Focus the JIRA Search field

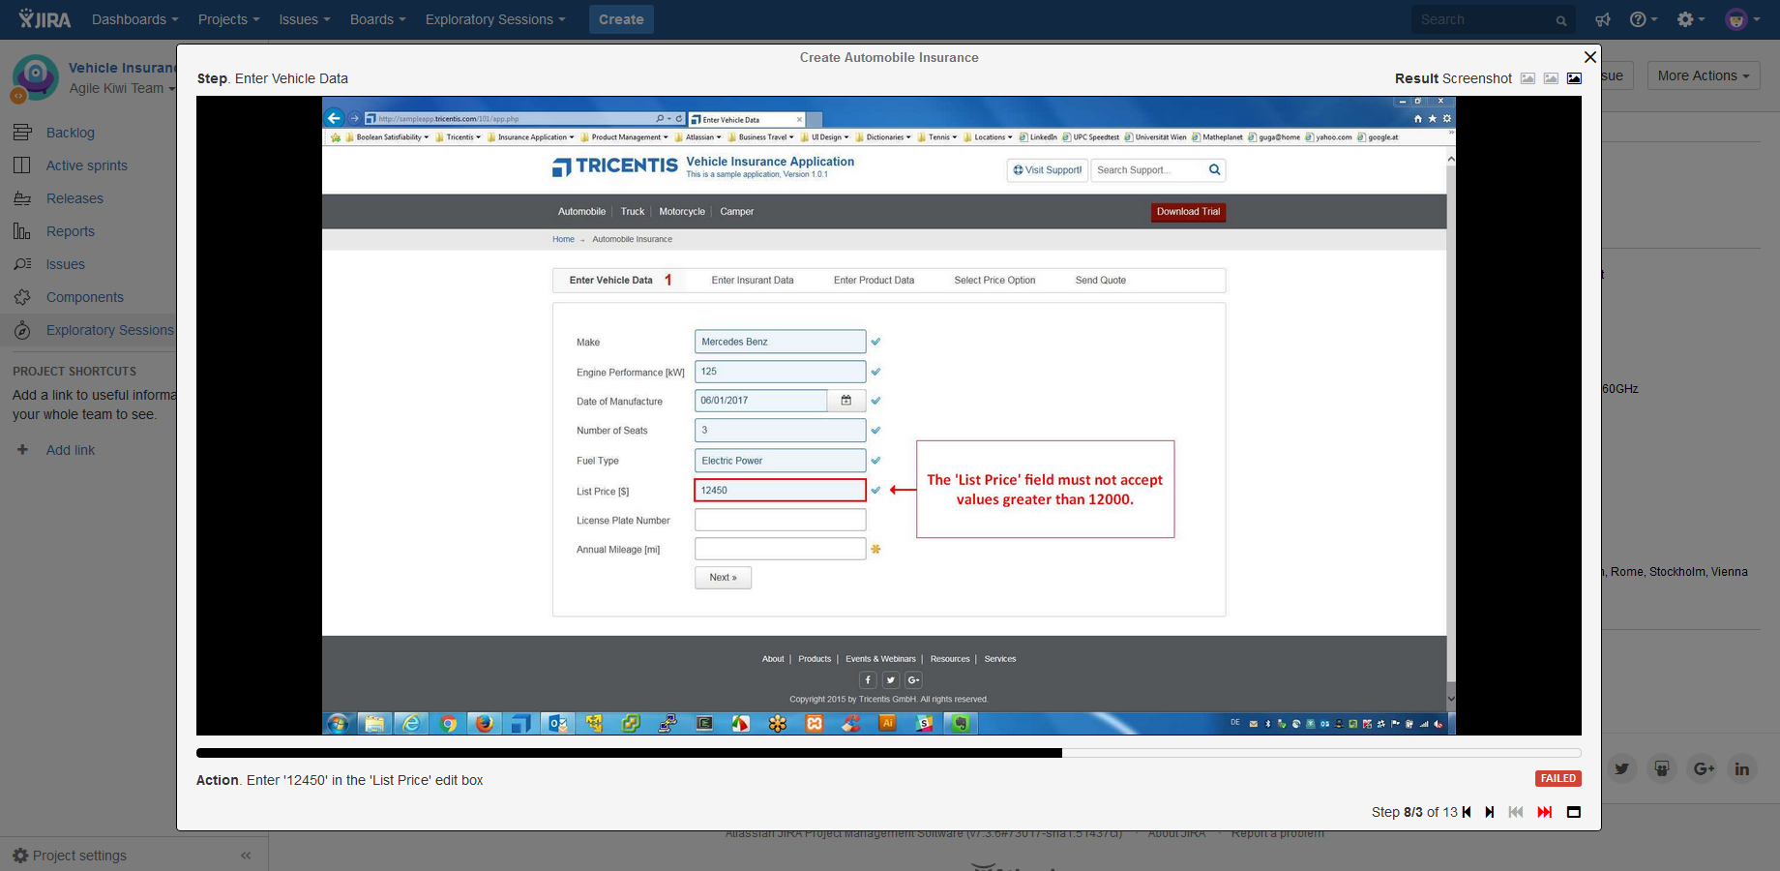[1493, 19]
